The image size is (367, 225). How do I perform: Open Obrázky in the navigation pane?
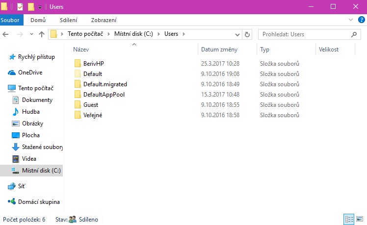pyautogui.click(x=32, y=124)
